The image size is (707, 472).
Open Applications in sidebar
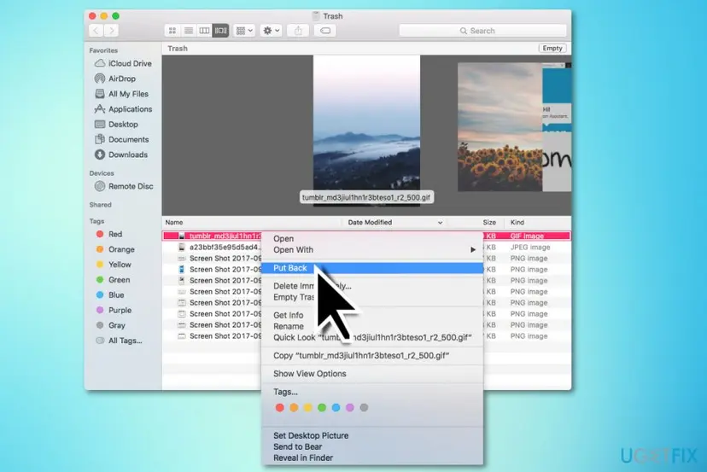pos(123,109)
